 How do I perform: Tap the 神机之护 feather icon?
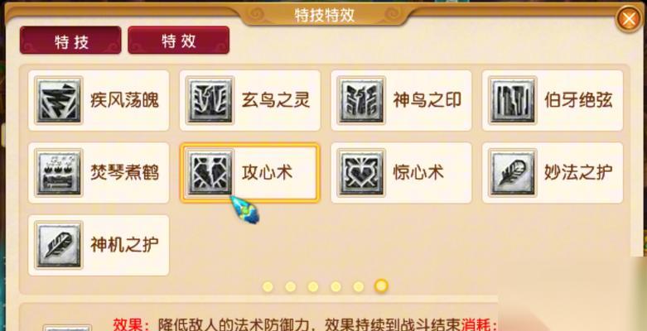click(59, 245)
